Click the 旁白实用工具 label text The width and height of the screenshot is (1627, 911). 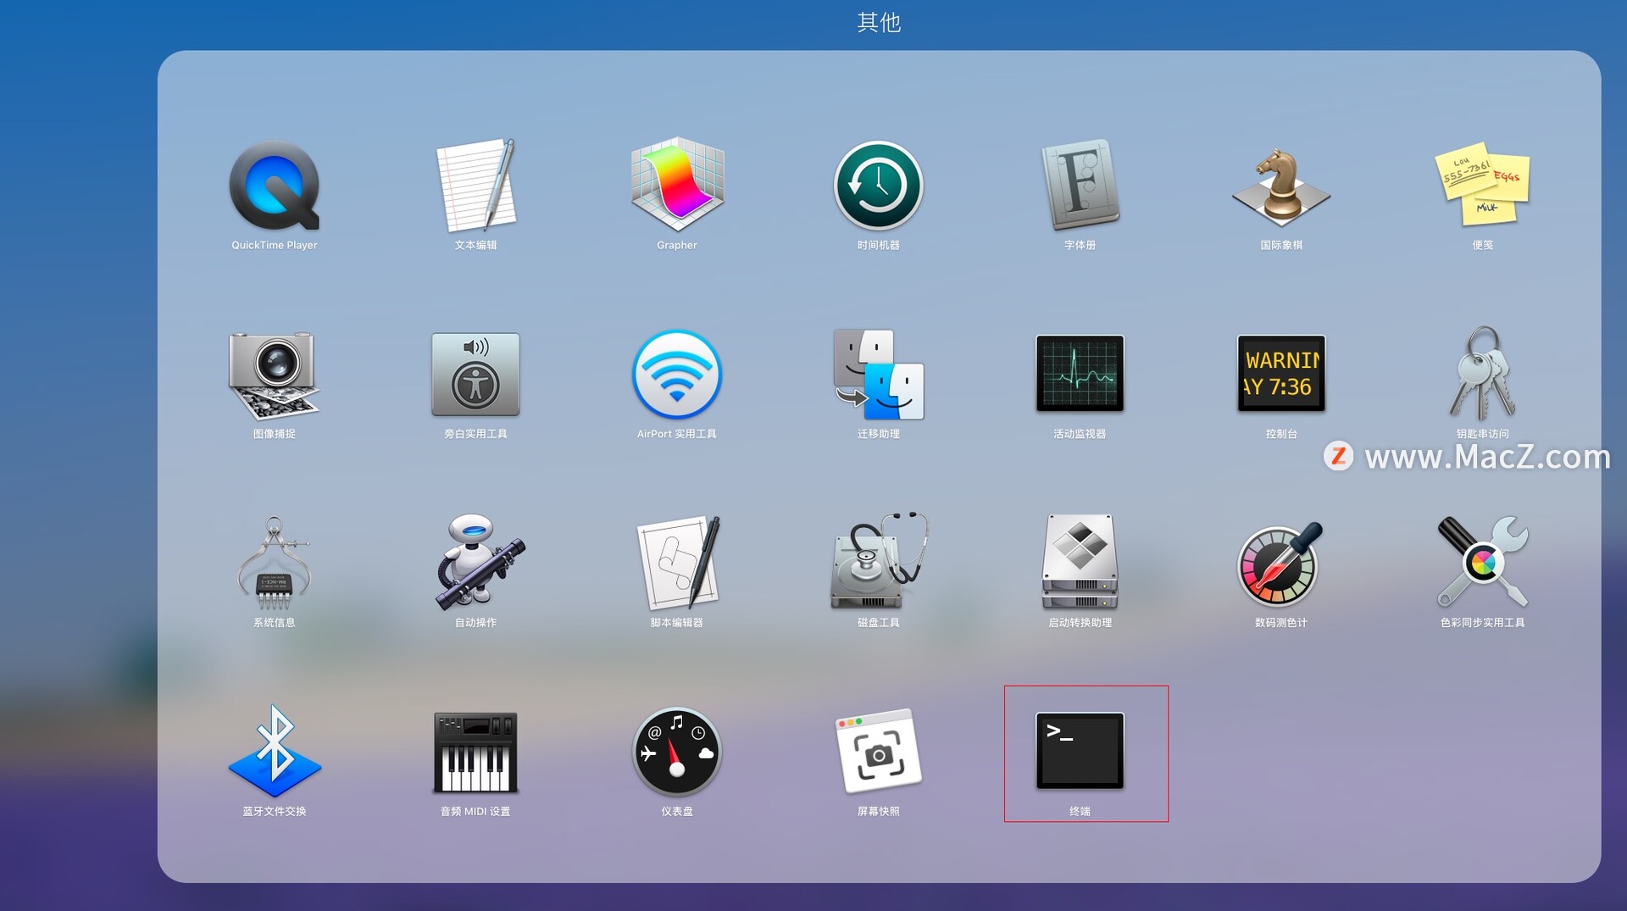[x=475, y=434]
